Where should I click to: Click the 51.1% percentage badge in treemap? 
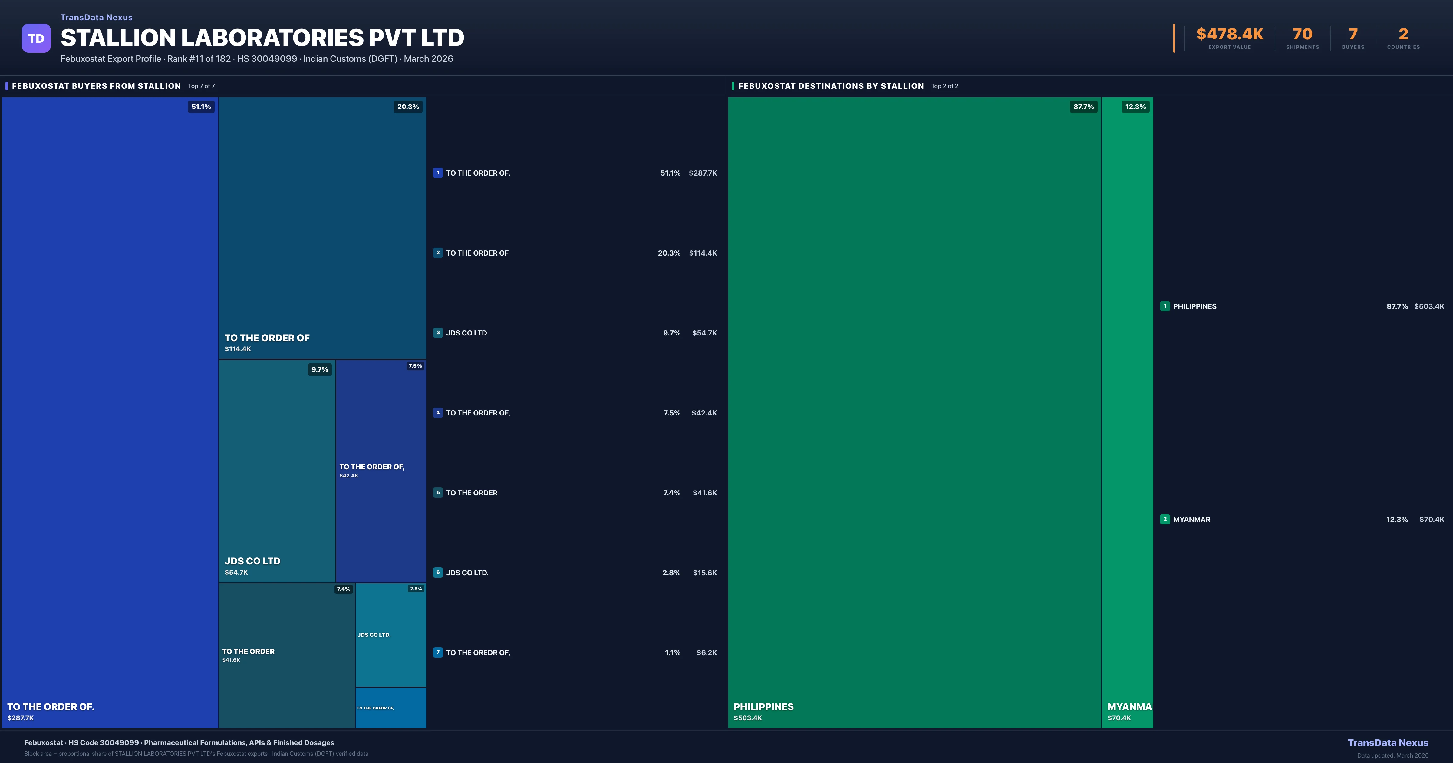coord(201,107)
